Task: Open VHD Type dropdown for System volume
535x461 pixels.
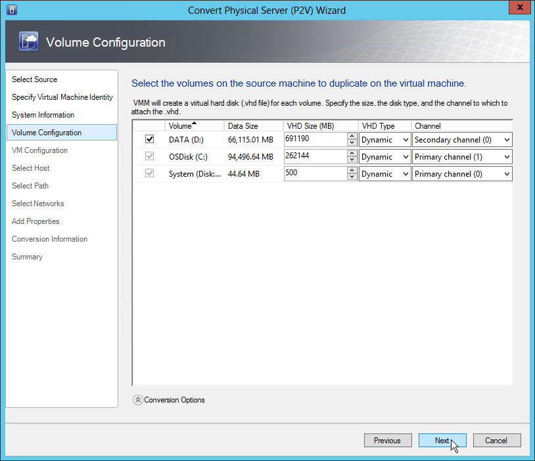Action: 384,174
